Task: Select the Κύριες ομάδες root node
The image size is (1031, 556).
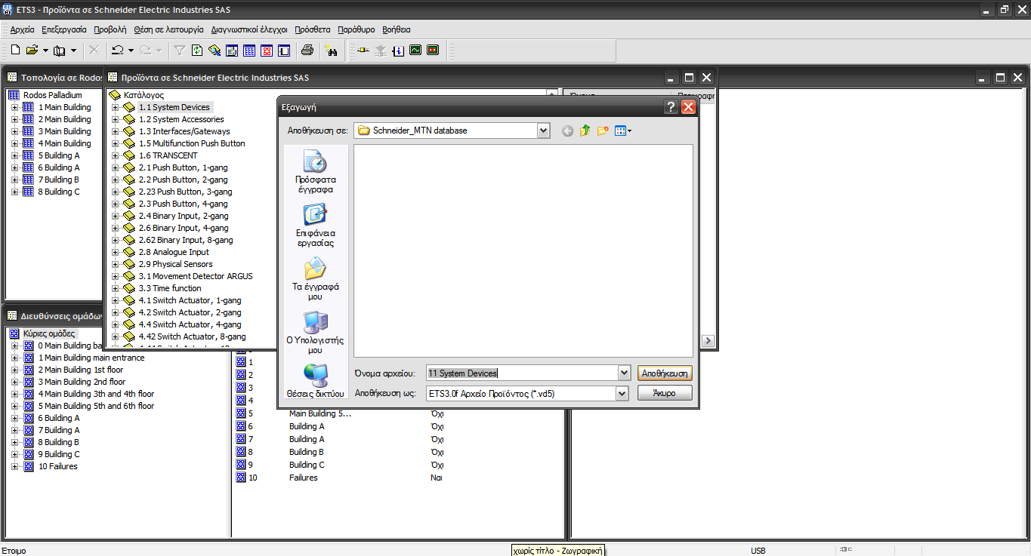Action: [x=49, y=333]
